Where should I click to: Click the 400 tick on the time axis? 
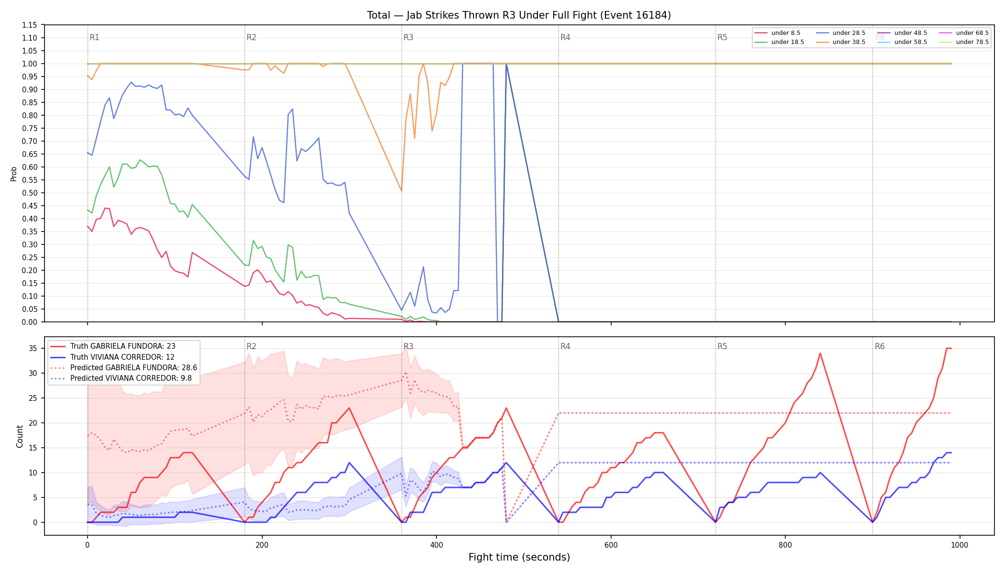pos(436,545)
